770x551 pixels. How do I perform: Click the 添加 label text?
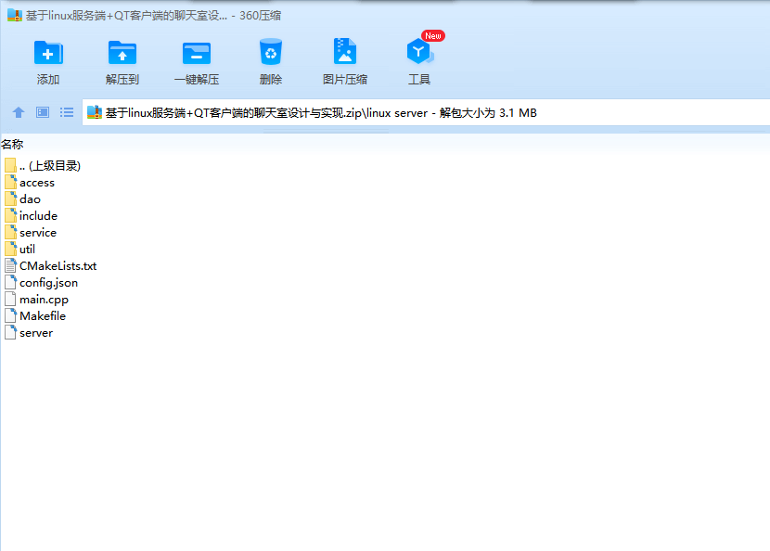pyautogui.click(x=48, y=80)
